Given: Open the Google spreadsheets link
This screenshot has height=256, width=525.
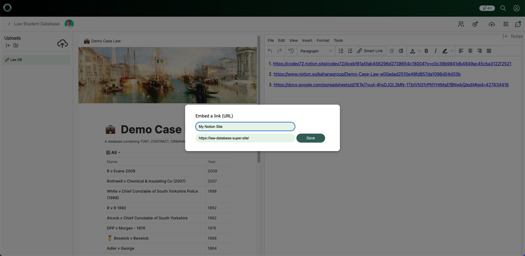Looking at the screenshot, I should click(x=391, y=85).
